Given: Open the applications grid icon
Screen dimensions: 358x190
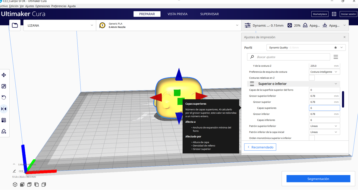Looking at the screenshot, I should click(x=334, y=14).
